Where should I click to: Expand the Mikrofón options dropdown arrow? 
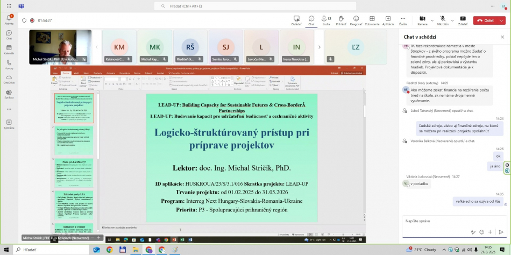(452, 20)
